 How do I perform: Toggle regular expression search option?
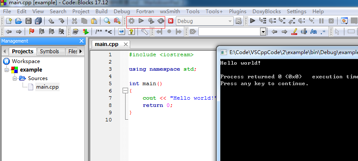click(323, 32)
